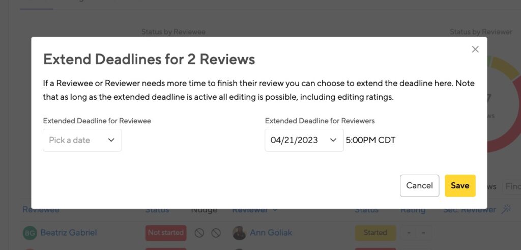The height and width of the screenshot is (250, 521).
Task: Close the Extend Deadlines dialog with X
Action: (x=475, y=49)
